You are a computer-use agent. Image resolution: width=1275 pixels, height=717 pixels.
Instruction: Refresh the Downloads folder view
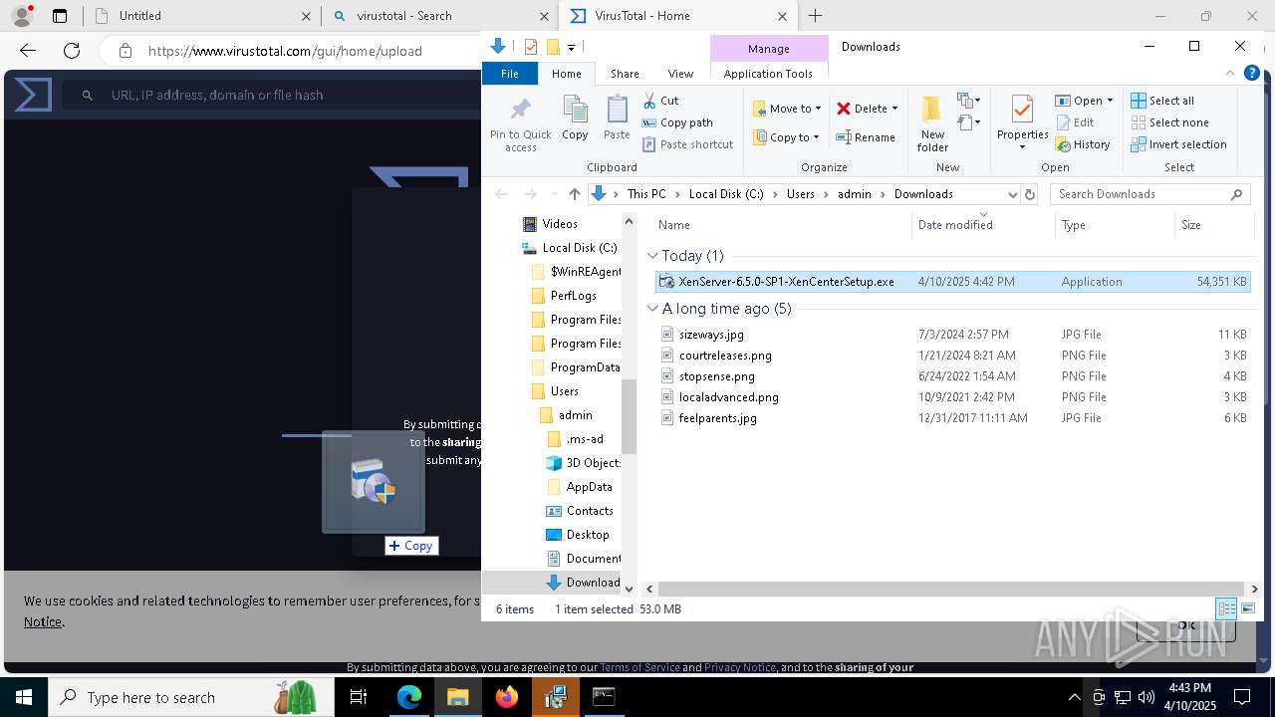(x=1030, y=194)
